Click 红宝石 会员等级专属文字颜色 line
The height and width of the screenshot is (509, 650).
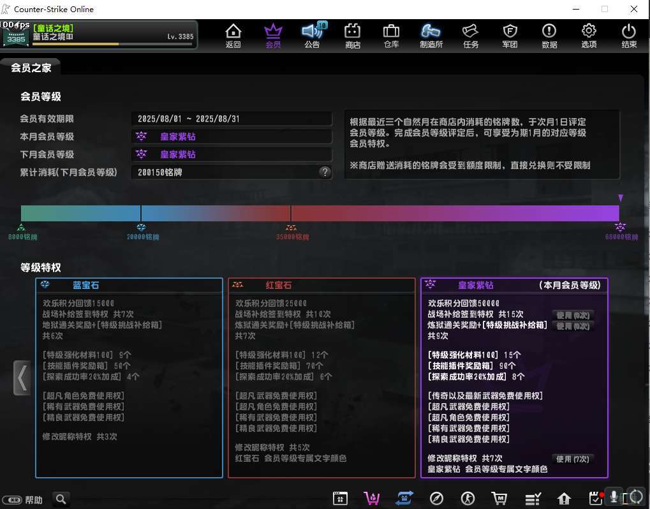[291, 459]
